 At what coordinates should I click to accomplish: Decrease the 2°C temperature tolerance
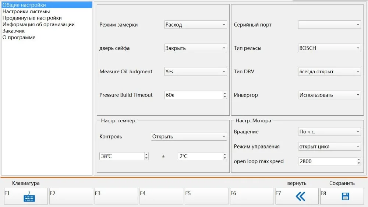[x=225, y=158]
